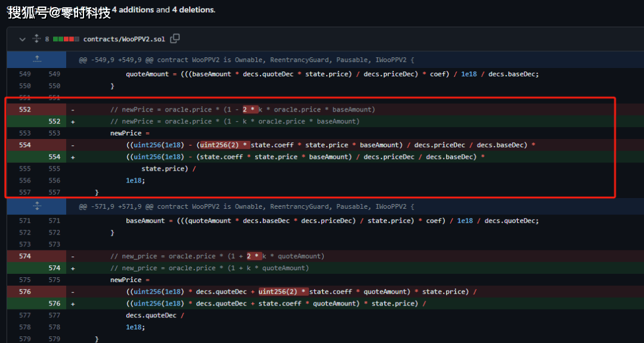The image size is (644, 343).
Task: Click the hunk header starting @@ -571,9 +571,9
Action: (x=246, y=206)
